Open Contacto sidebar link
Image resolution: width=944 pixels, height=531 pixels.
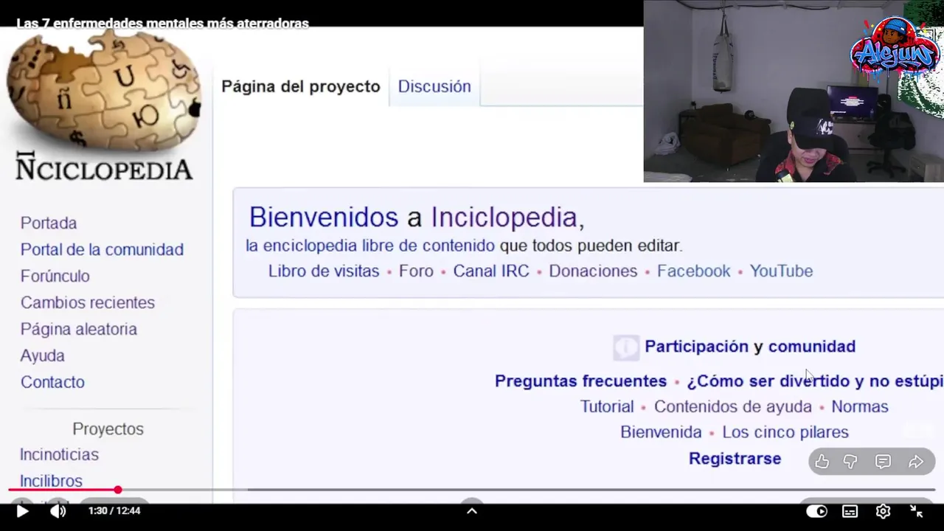click(x=52, y=382)
